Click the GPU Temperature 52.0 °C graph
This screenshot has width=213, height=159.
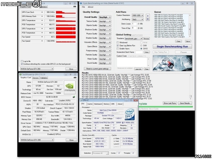point(66,21)
